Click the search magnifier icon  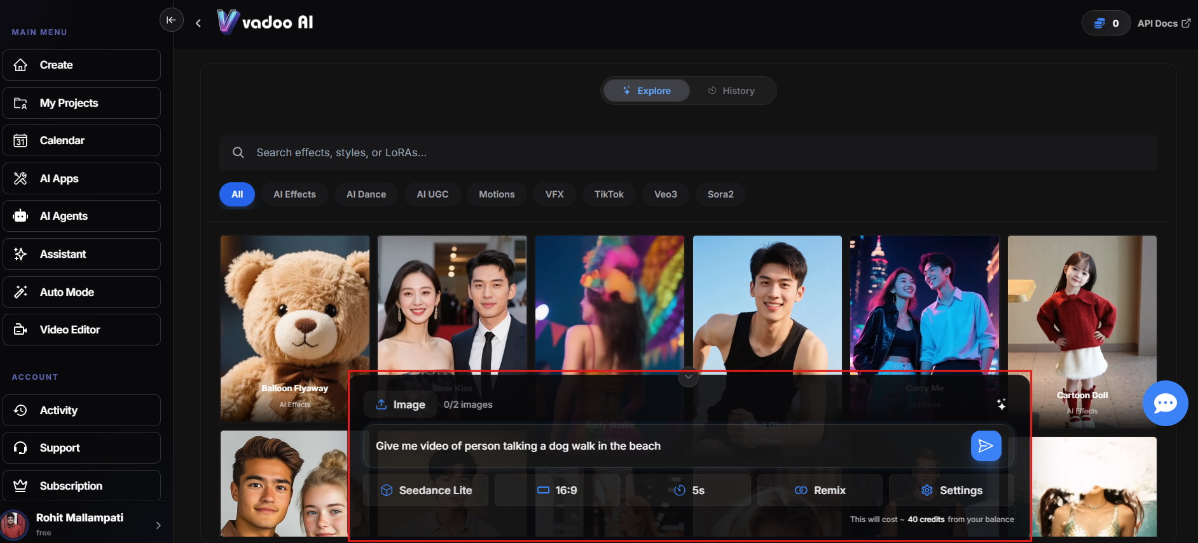click(238, 152)
